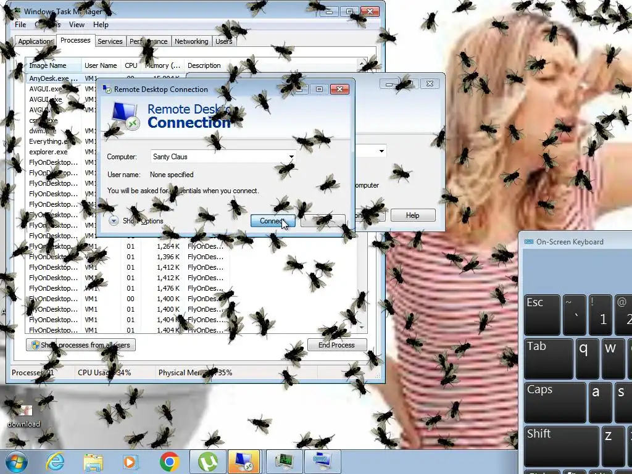Image resolution: width=632 pixels, height=474 pixels.
Task: Sort by the Memory column header
Action: [x=163, y=65]
